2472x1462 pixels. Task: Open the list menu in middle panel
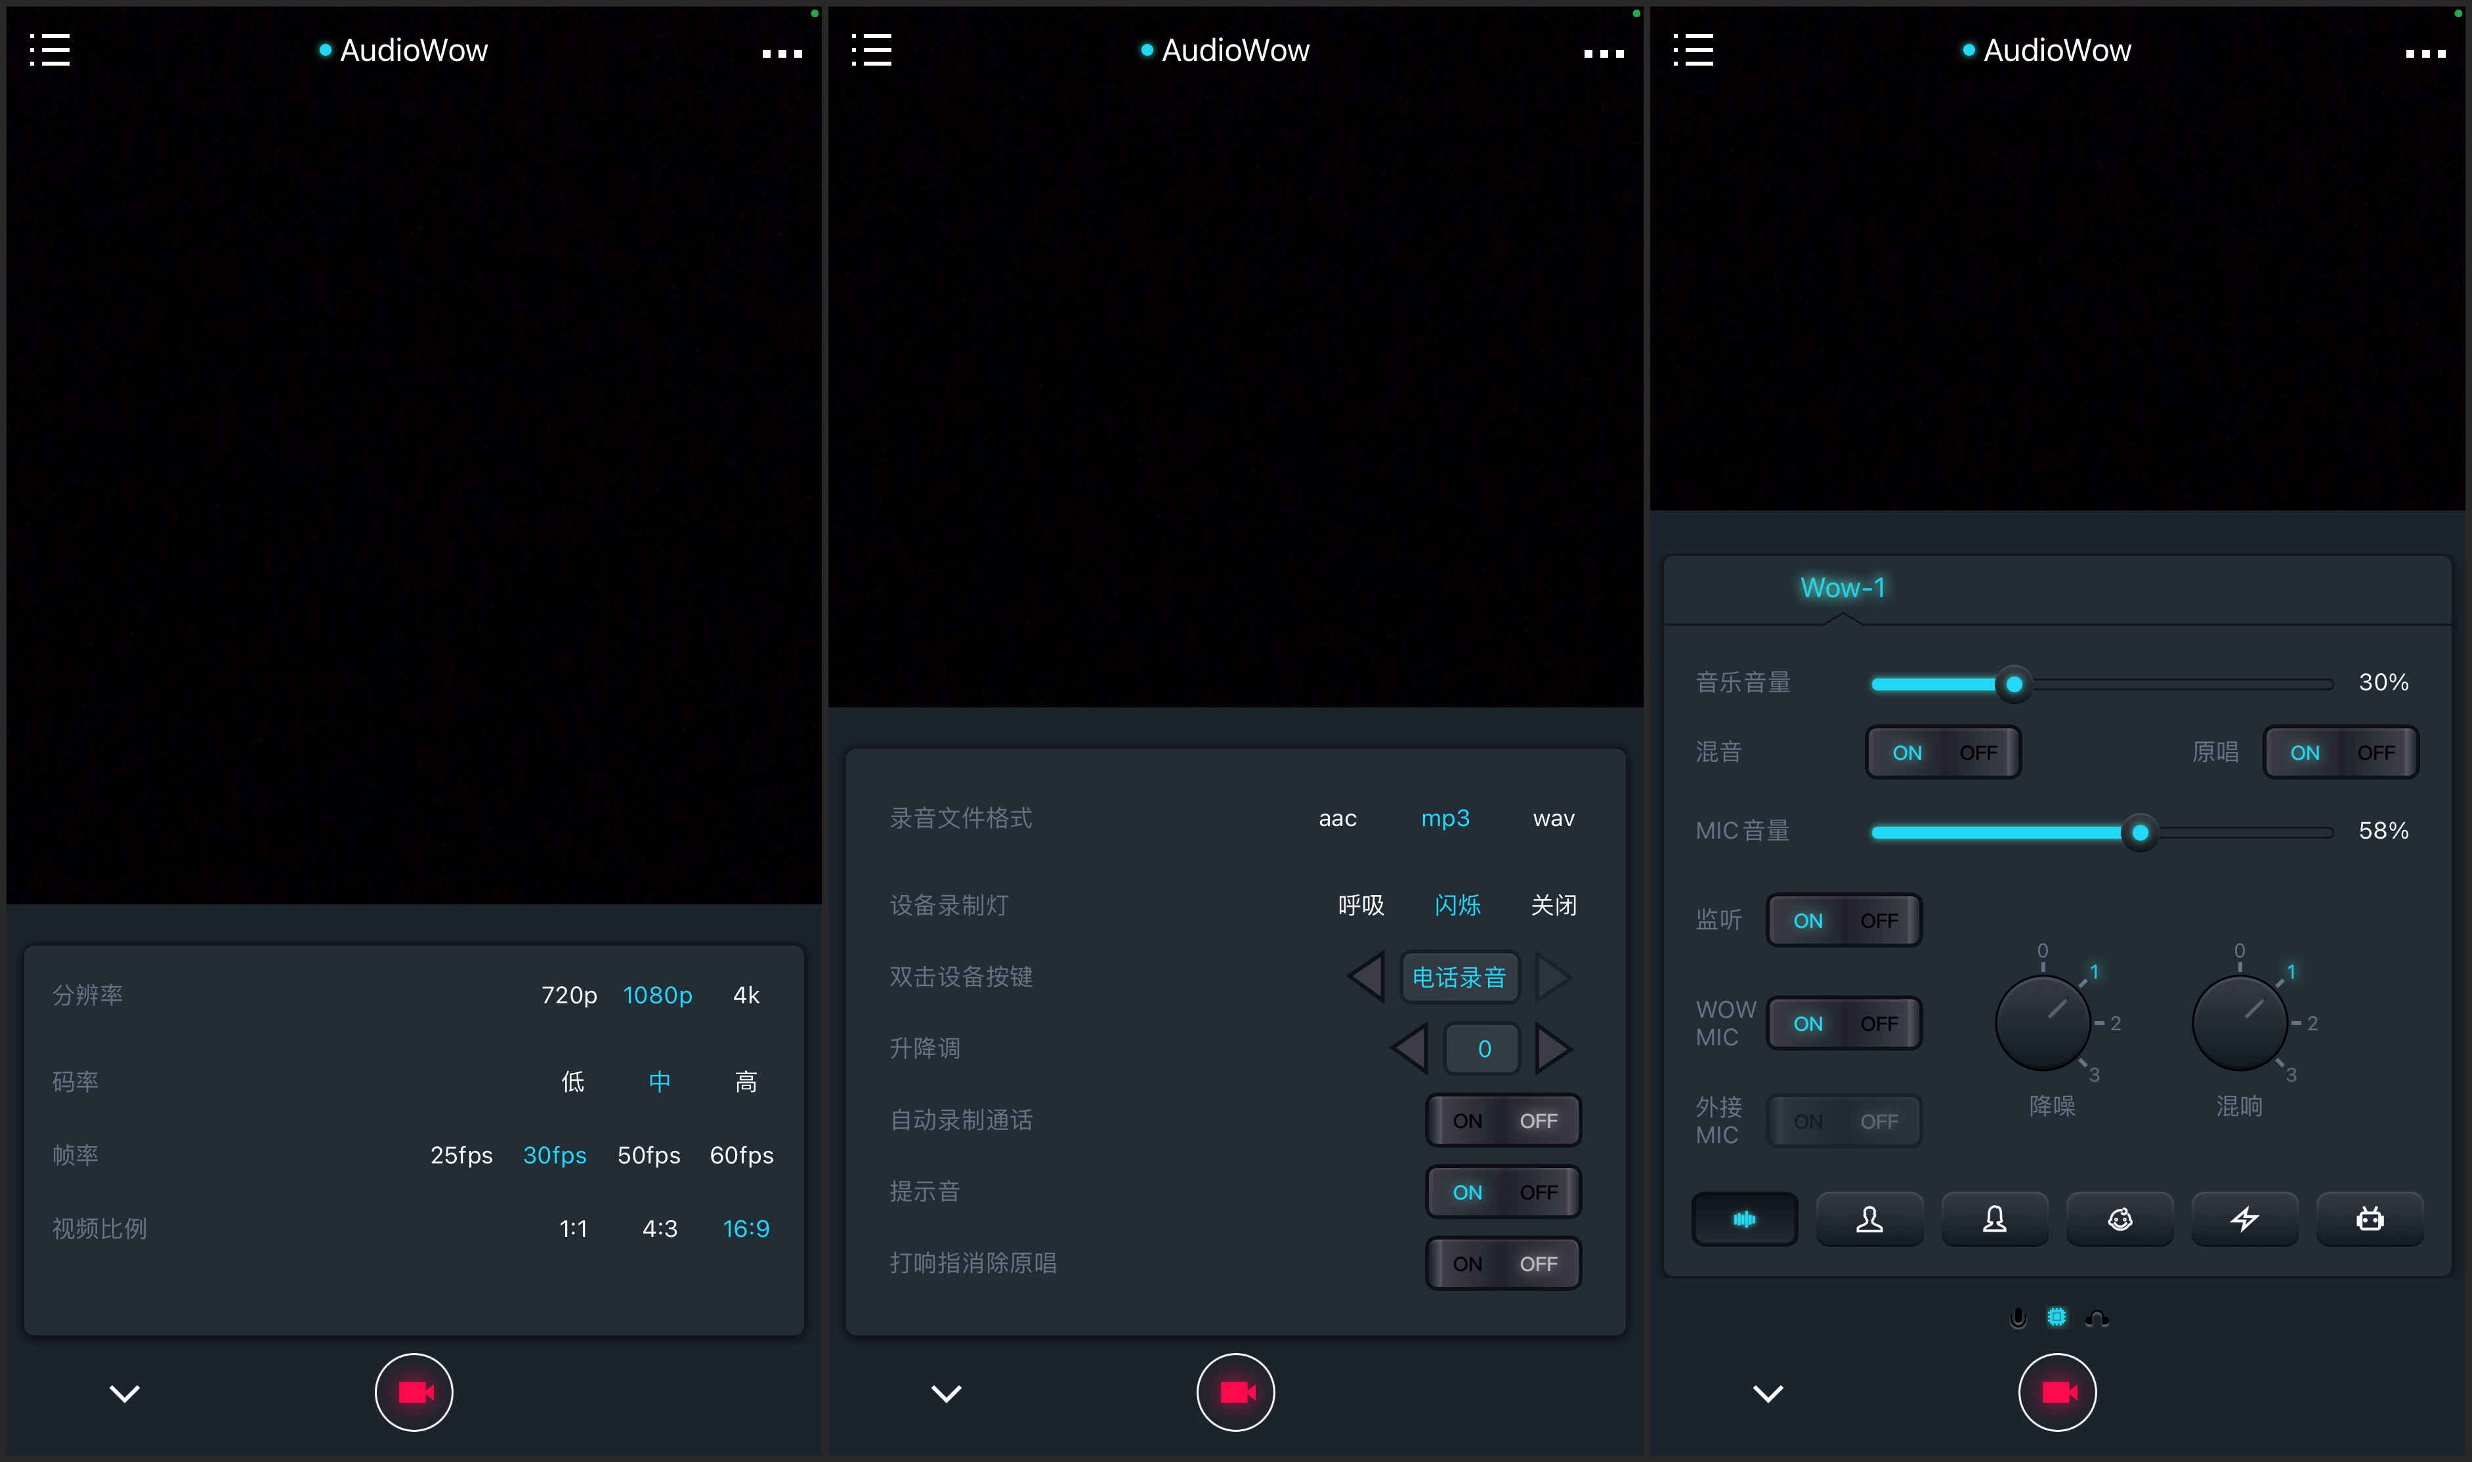[x=871, y=49]
